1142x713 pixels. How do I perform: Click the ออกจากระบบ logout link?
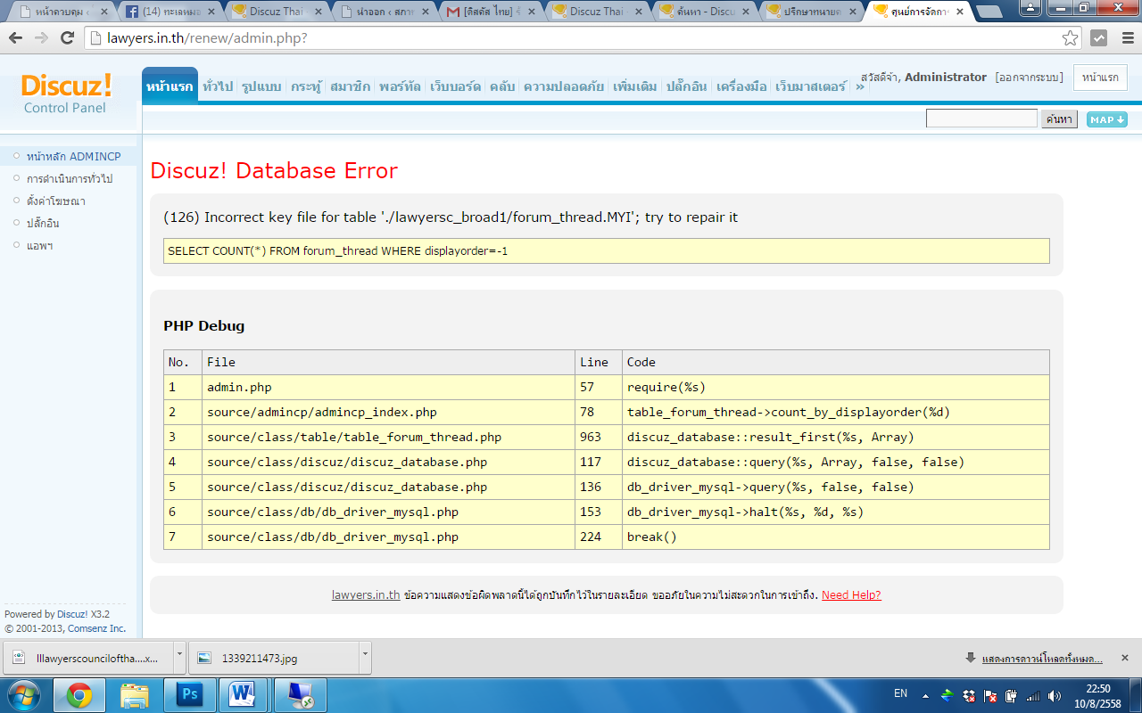point(1029,78)
